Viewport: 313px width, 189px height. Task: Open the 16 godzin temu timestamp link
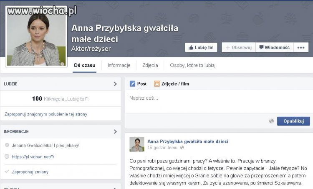coord(162,147)
